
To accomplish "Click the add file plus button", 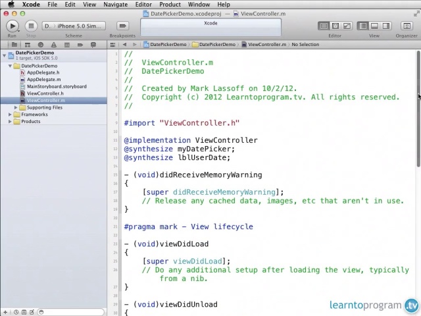I will click(x=5, y=312).
